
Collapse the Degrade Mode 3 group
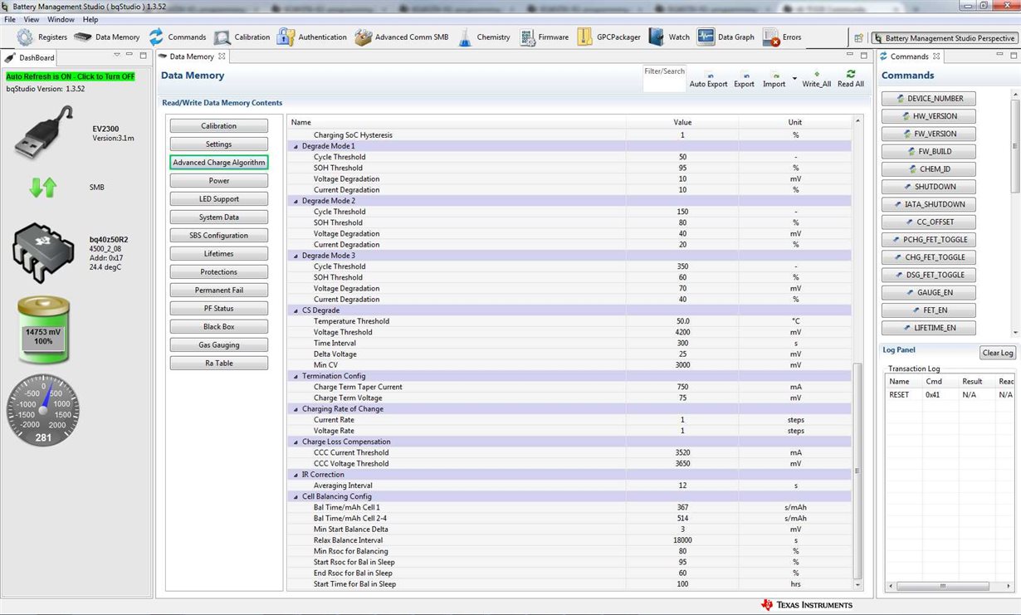[x=296, y=256]
